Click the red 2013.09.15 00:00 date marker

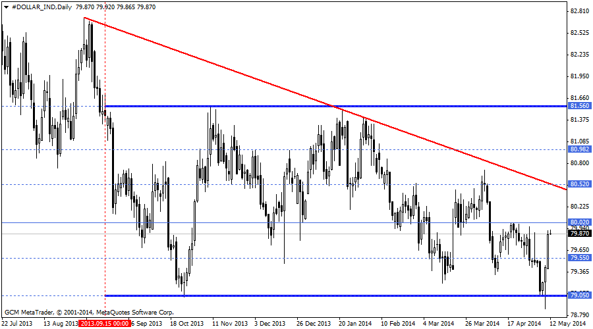pos(104,324)
